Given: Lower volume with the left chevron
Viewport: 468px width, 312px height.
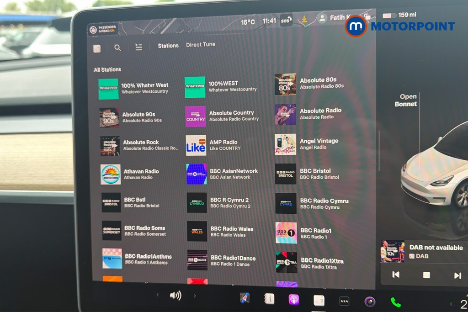Looking at the screenshot, I should point(158,295).
